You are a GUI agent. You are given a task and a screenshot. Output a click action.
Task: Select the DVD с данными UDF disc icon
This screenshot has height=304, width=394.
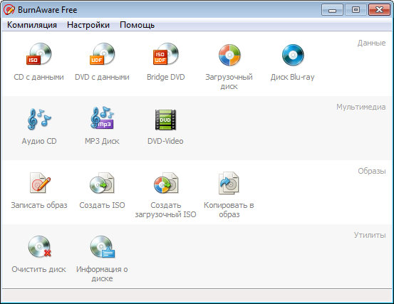coord(103,54)
